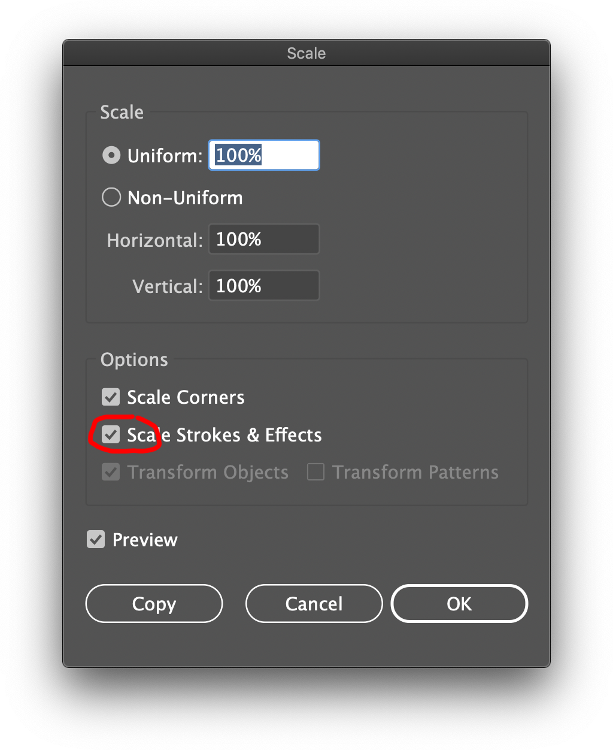Viewport: 613px width, 750px height.
Task: Click inside the Uniform scale percentage field
Action: click(263, 155)
